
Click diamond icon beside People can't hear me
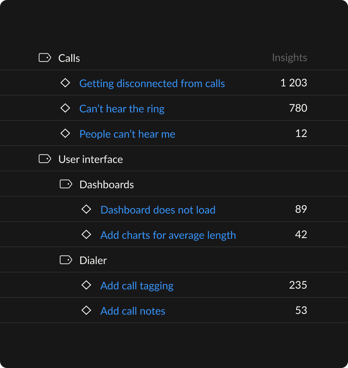[x=65, y=133]
